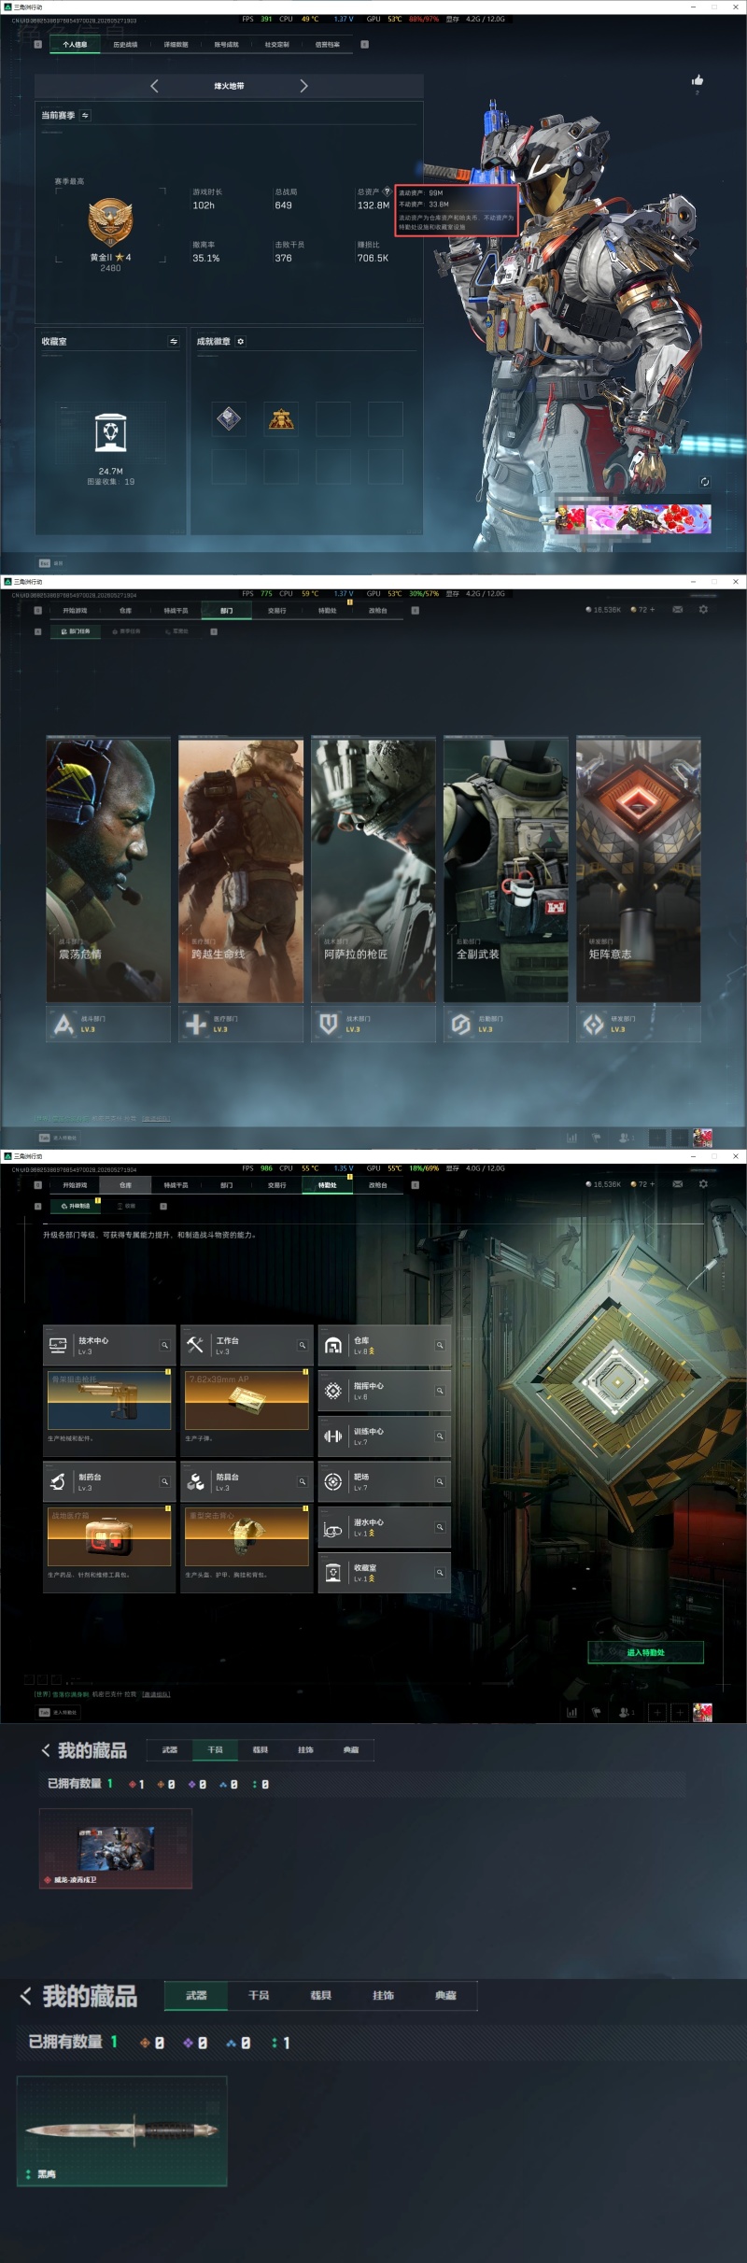This screenshot has height=2263, width=747.
Task: Open the gear settings icon beside 成就徽章
Action: click(x=240, y=342)
